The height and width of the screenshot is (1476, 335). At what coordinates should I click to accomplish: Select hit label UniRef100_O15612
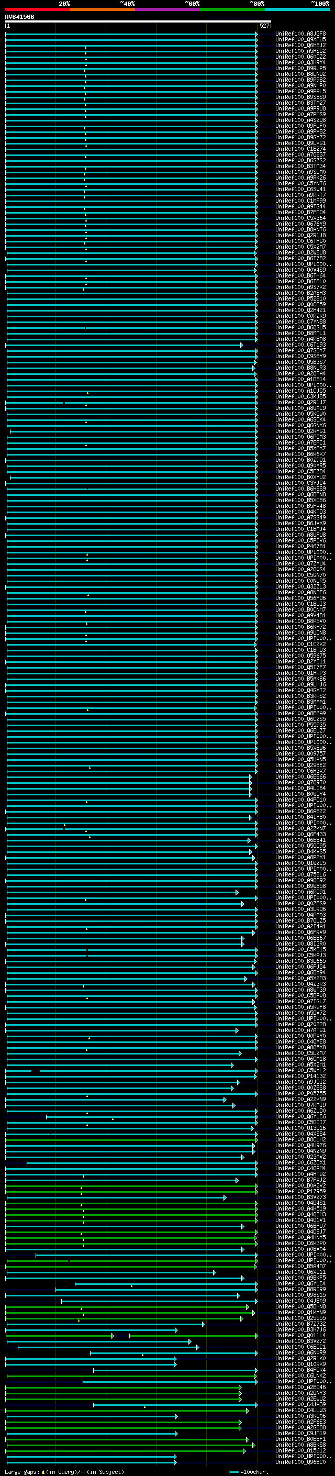tap(300, 1451)
